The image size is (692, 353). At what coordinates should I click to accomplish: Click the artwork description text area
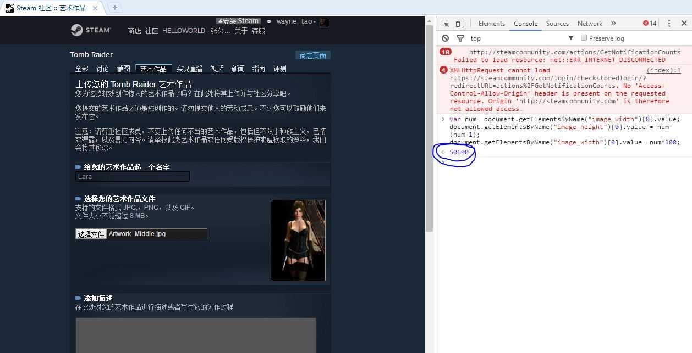(x=196, y=335)
